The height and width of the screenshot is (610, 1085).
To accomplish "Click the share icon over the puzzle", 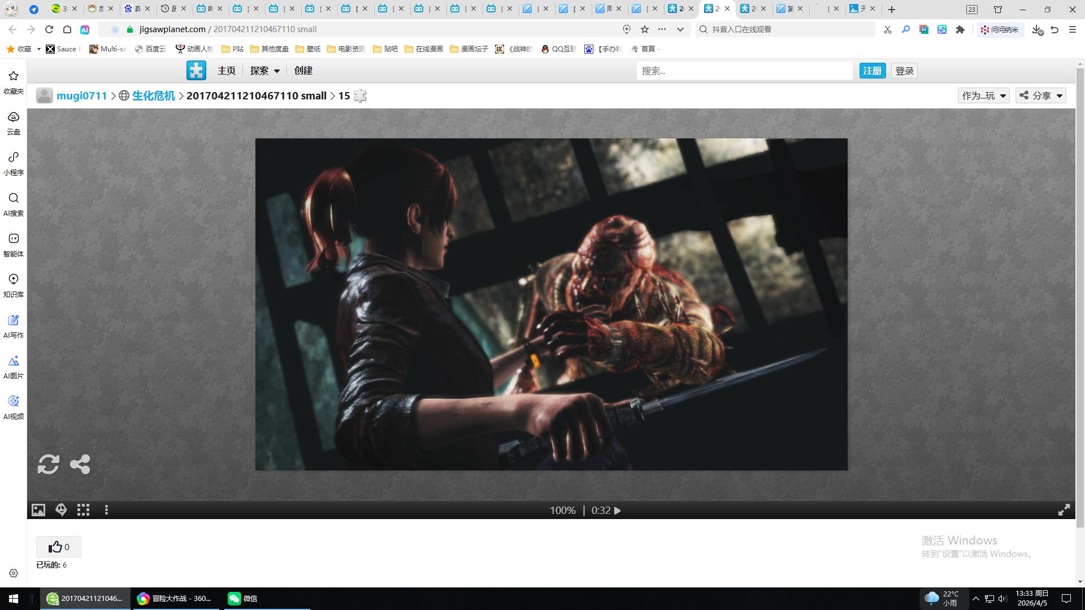I will (80, 464).
